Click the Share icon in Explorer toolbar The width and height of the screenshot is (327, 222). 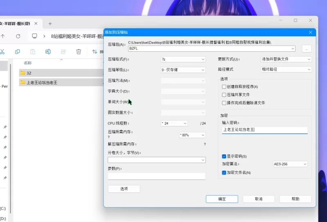pyautogui.click(x=63, y=52)
